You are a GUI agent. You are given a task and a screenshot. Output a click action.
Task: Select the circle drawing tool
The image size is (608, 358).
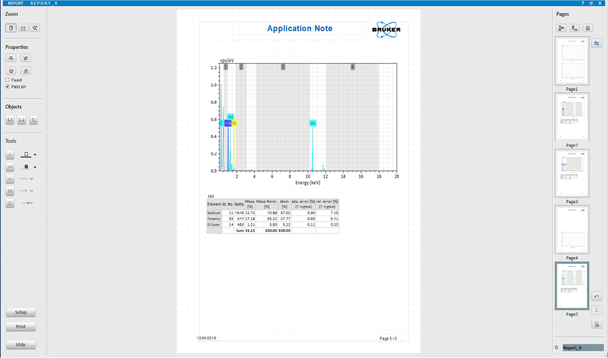(x=10, y=203)
